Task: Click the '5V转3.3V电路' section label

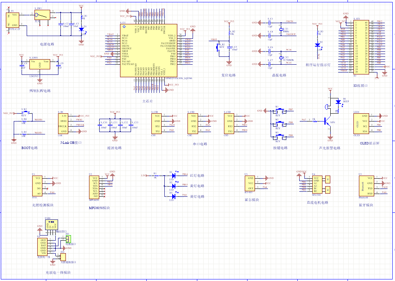Action: tap(40, 91)
